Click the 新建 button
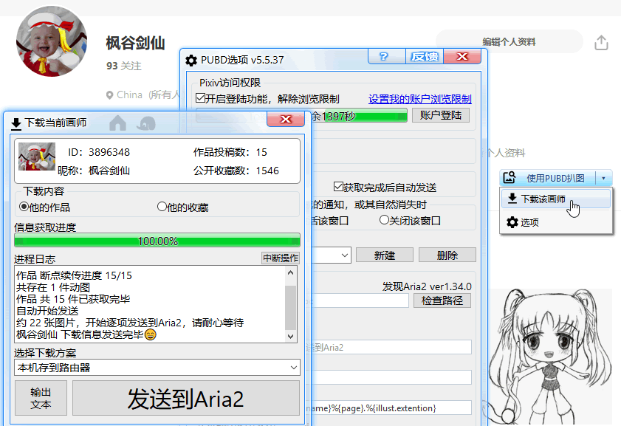Image resolution: width=621 pixels, height=426 pixels. coord(384,255)
